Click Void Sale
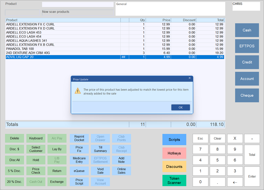Screen dimensions: 264x190 click(x=100, y=171)
